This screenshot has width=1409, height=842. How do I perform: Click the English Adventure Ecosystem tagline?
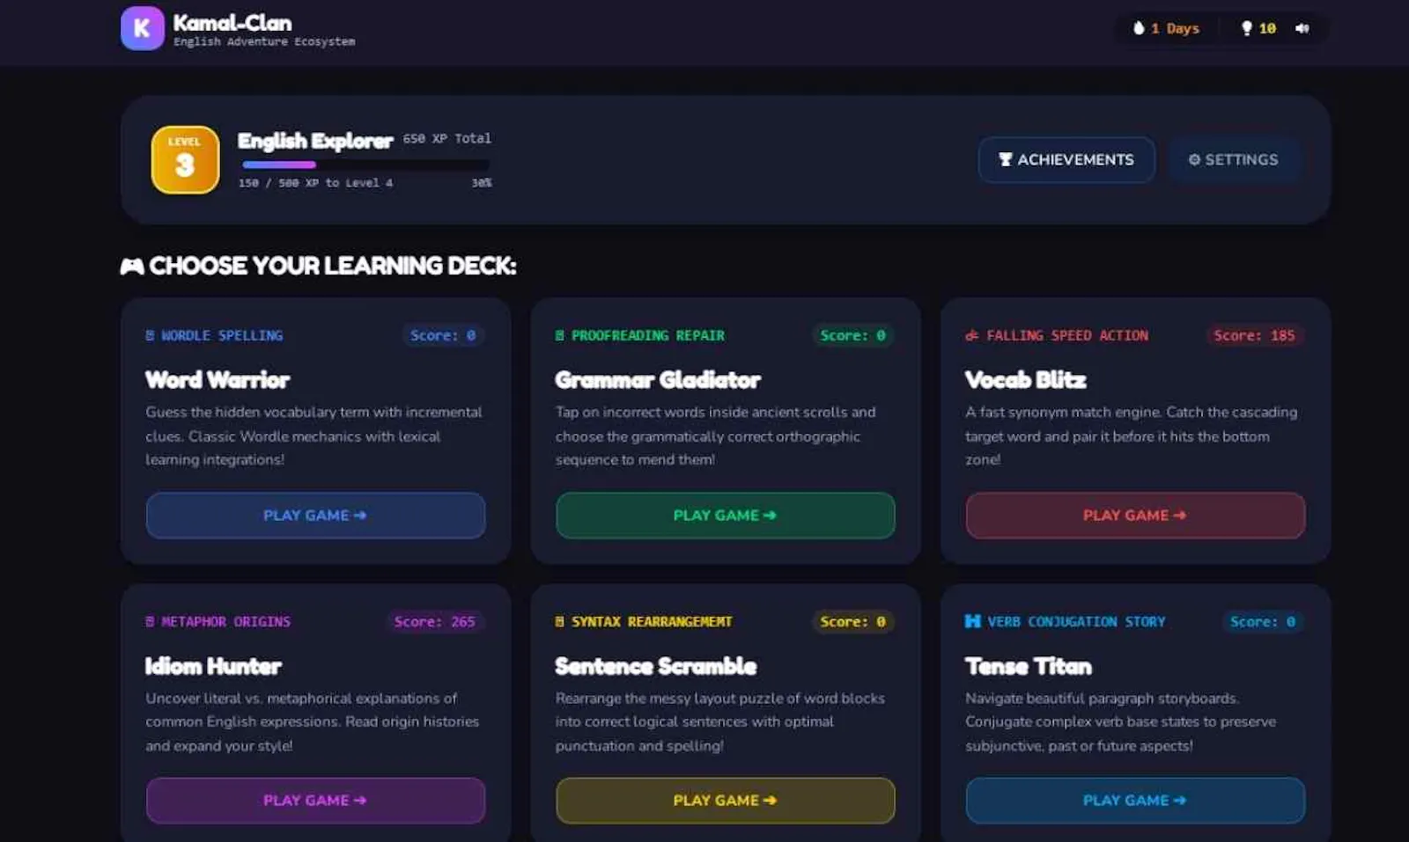pyautogui.click(x=264, y=41)
